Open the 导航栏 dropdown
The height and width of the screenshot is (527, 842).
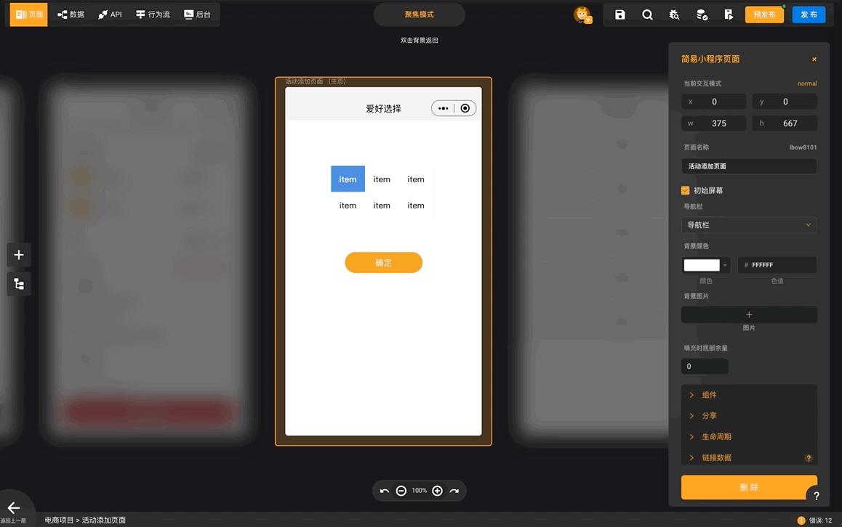coord(749,225)
